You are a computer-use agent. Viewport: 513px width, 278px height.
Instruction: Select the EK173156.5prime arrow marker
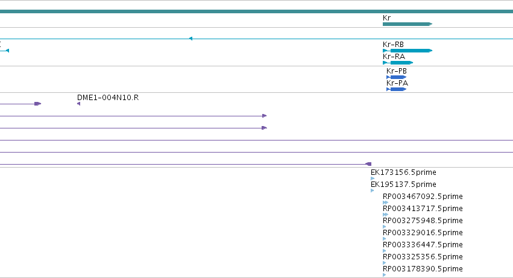point(373,178)
